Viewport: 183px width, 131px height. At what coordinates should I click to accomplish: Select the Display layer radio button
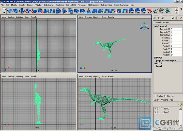pyautogui.click(x=155, y=96)
